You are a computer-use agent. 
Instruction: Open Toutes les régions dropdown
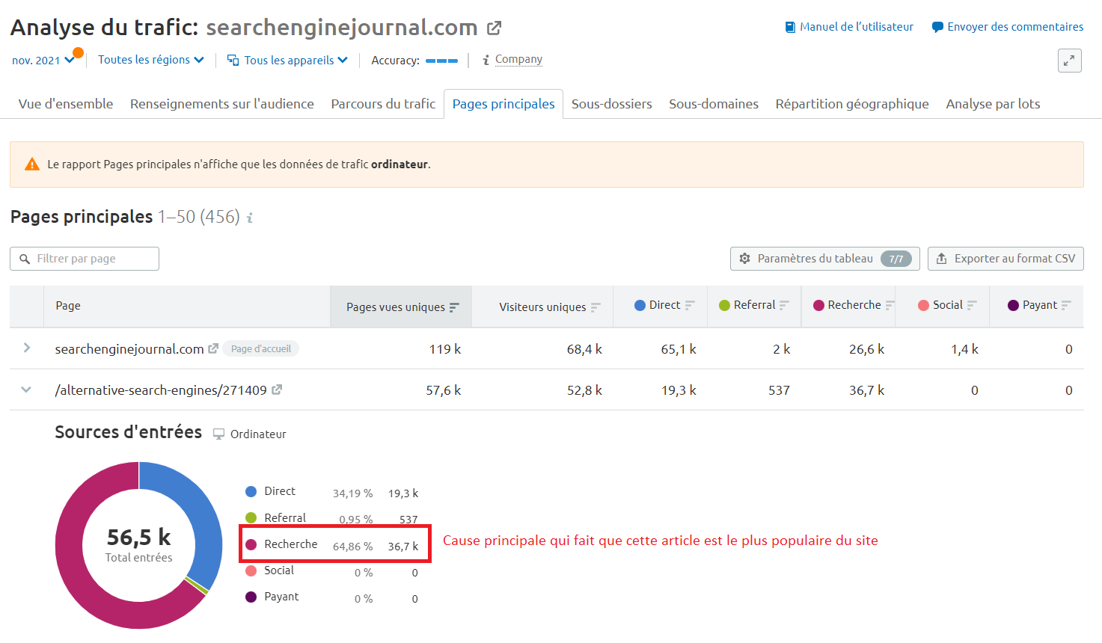tap(151, 60)
